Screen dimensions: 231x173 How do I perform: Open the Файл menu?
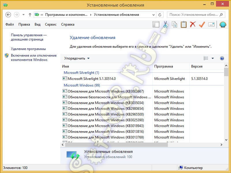click(10, 24)
